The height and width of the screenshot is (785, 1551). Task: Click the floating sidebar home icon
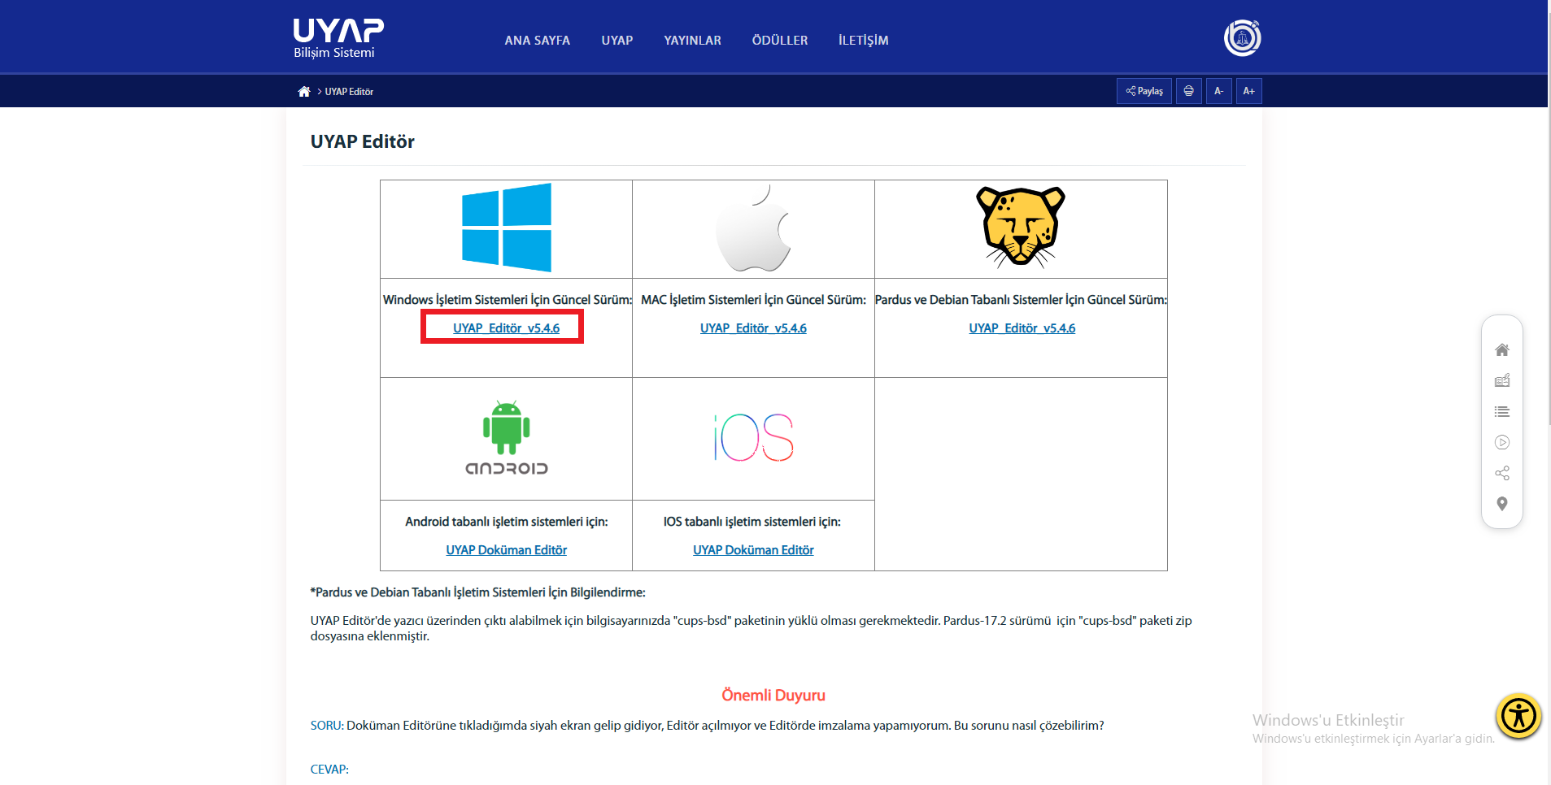(1501, 350)
